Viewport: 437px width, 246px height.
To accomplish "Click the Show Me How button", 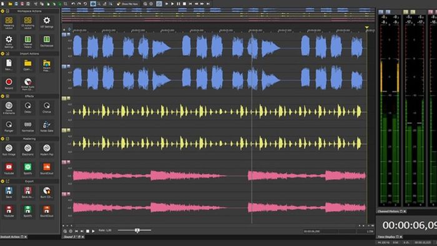I will pyautogui.click(x=127, y=4).
